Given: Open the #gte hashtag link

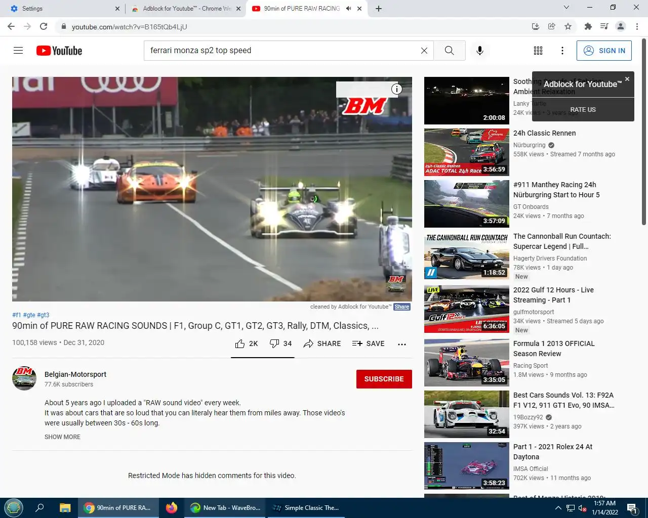Looking at the screenshot, I should pyautogui.click(x=29, y=315).
